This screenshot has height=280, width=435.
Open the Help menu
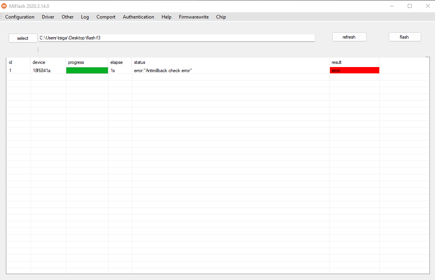click(x=166, y=17)
